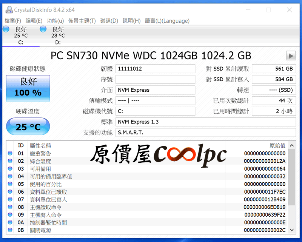Select the 嚴重警告 attribute row

(147, 153)
